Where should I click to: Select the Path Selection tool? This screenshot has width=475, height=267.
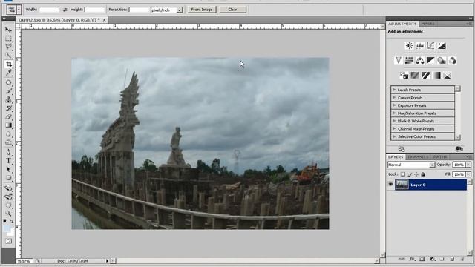click(x=8, y=169)
